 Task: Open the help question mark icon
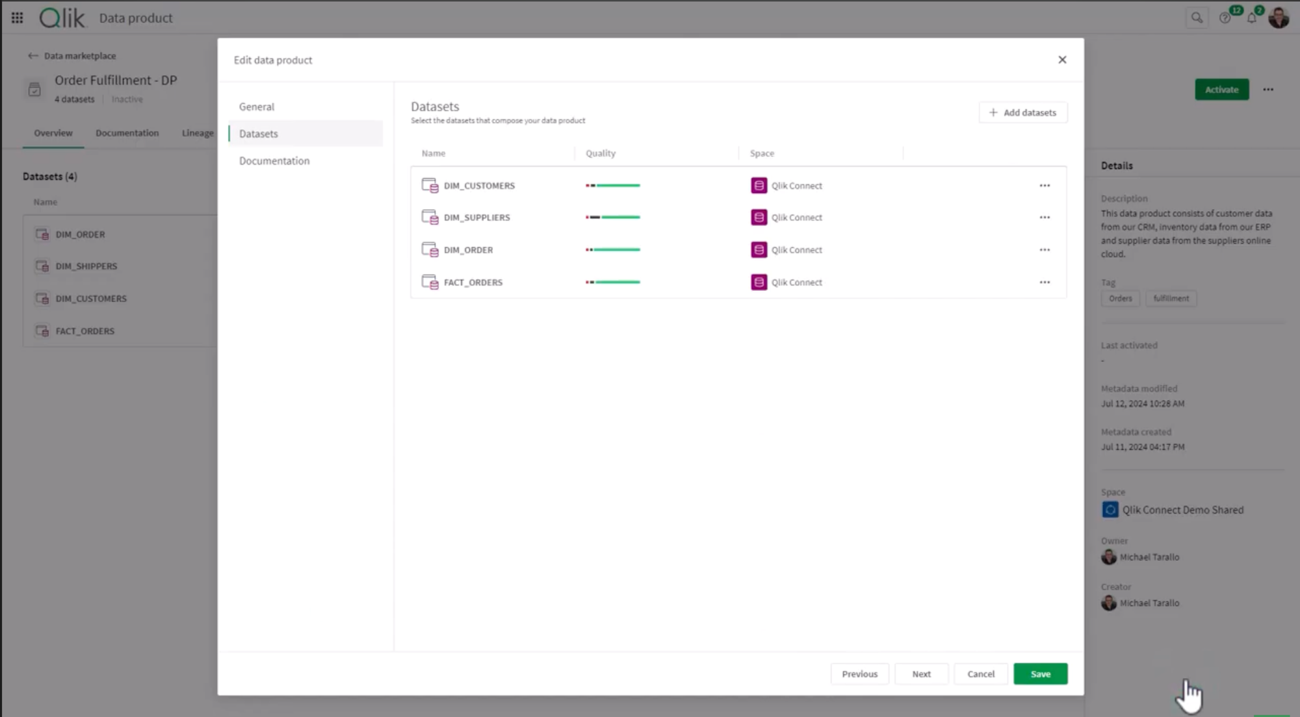pos(1225,18)
